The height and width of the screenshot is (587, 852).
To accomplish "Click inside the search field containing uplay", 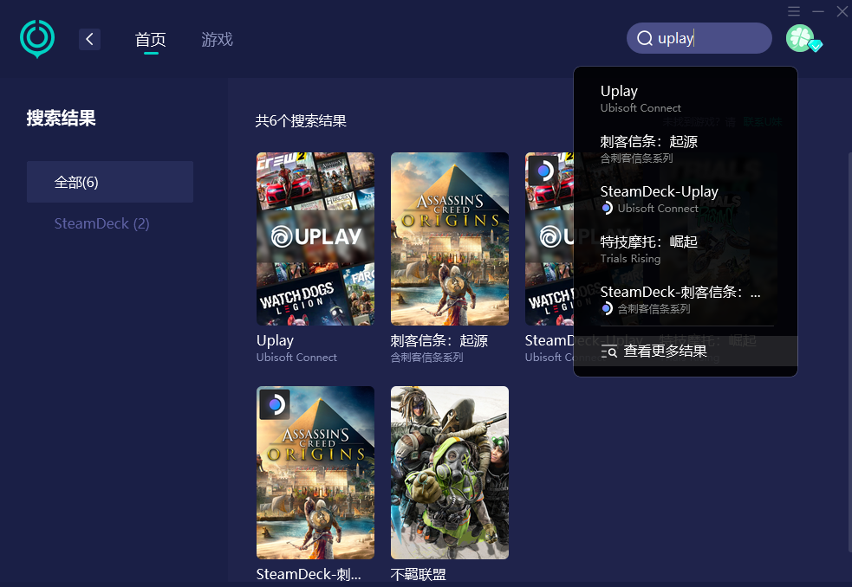I will [x=711, y=39].
